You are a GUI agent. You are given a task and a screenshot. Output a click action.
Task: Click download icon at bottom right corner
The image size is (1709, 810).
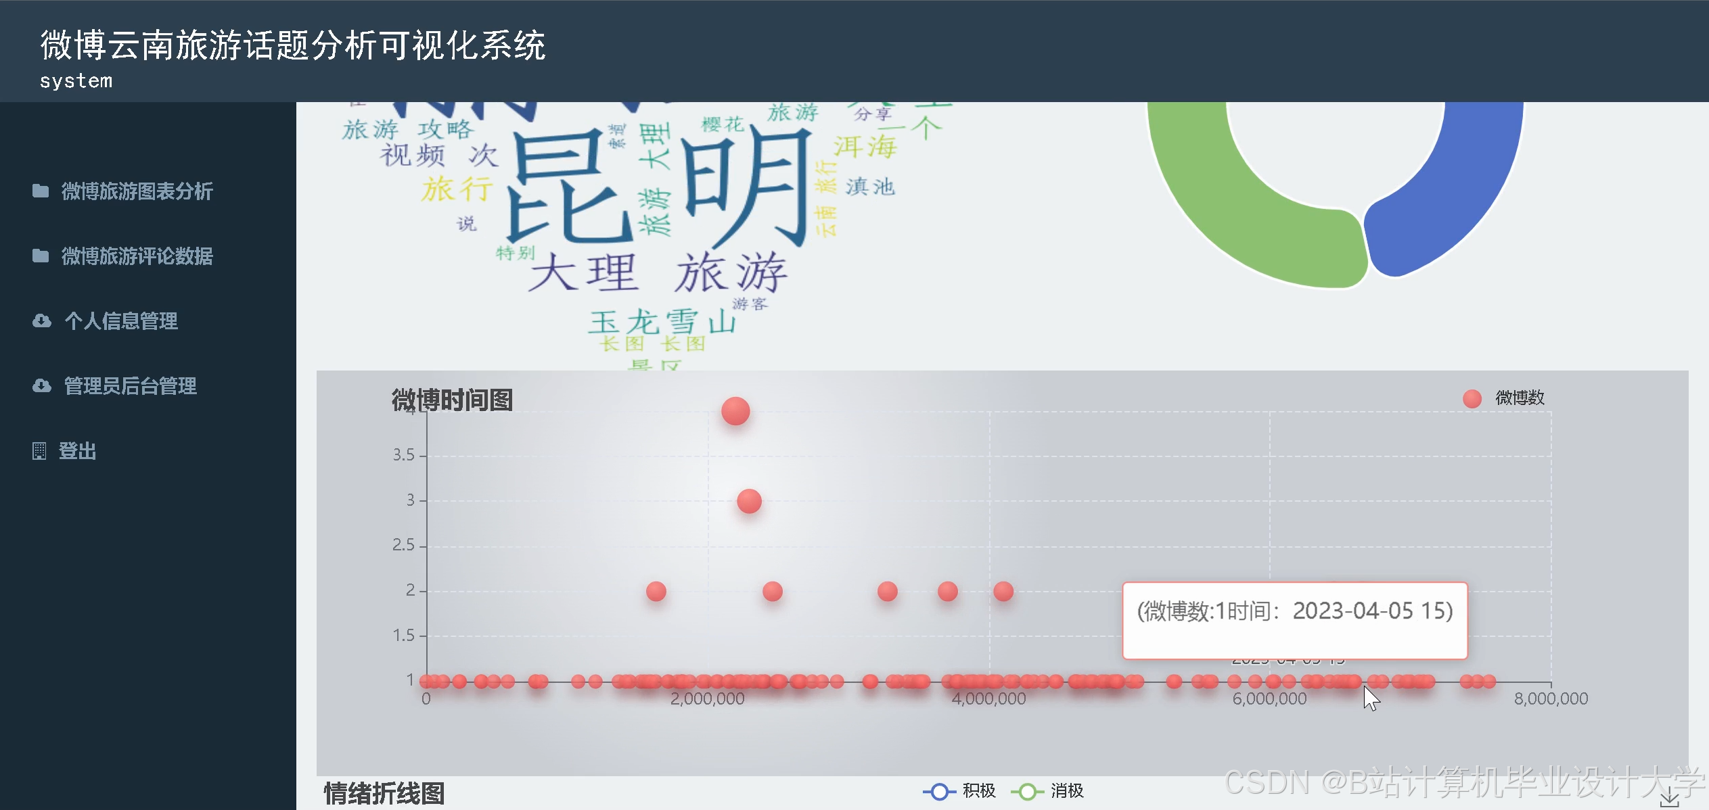click(x=1669, y=798)
